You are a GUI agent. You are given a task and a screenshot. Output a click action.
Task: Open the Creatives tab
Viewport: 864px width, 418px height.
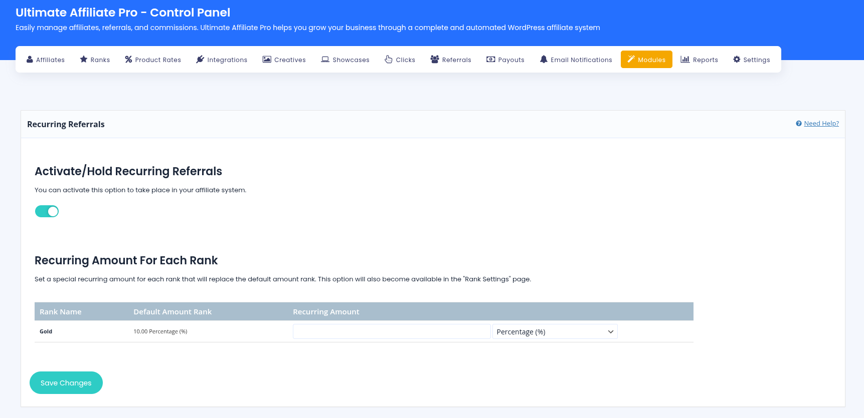pos(284,60)
